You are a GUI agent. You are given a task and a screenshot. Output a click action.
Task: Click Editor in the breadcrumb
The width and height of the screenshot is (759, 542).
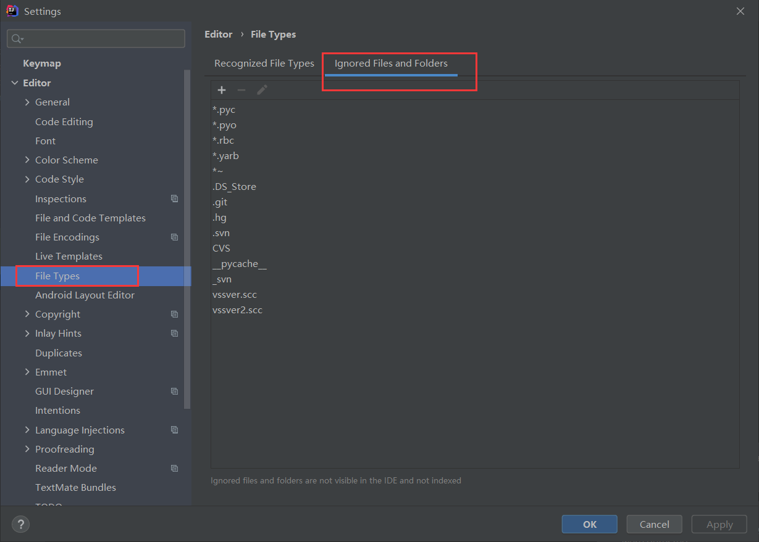219,35
